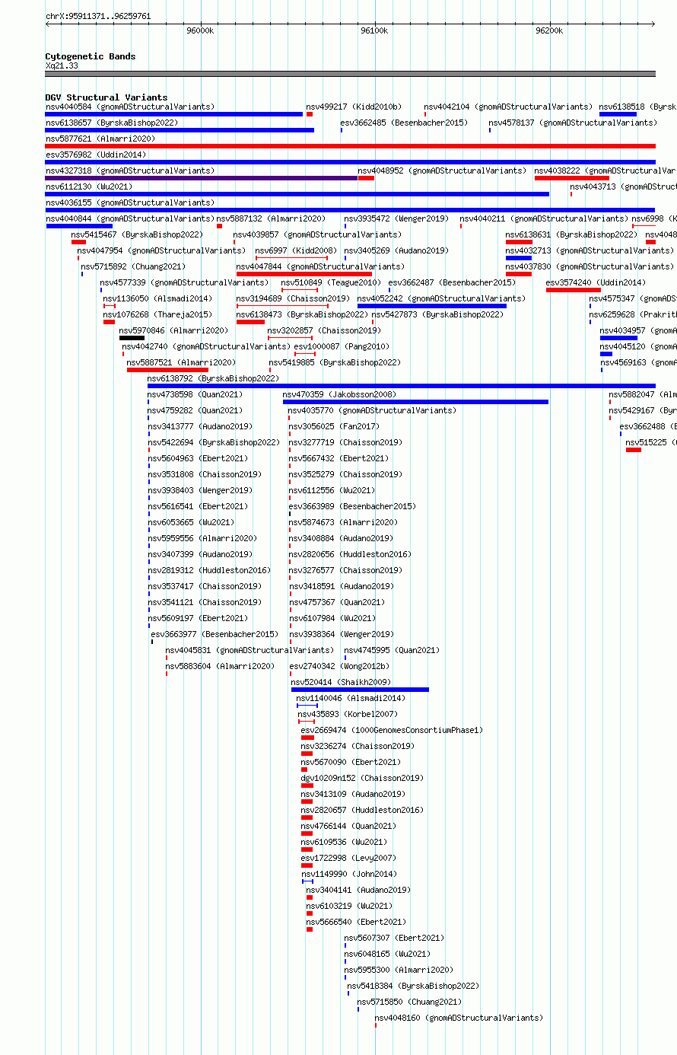Click nsv5887521 (Almarri2020) red bar
Viewport: 677px width, 1055px height.
point(167,370)
